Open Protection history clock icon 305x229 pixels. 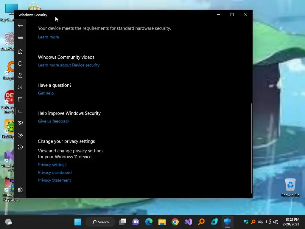(x=20, y=147)
